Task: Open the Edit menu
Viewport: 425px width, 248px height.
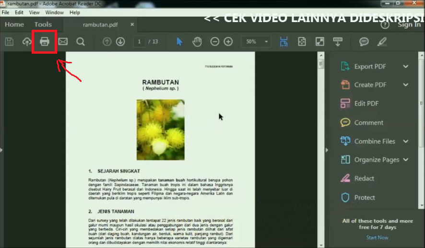Action: tap(19, 12)
